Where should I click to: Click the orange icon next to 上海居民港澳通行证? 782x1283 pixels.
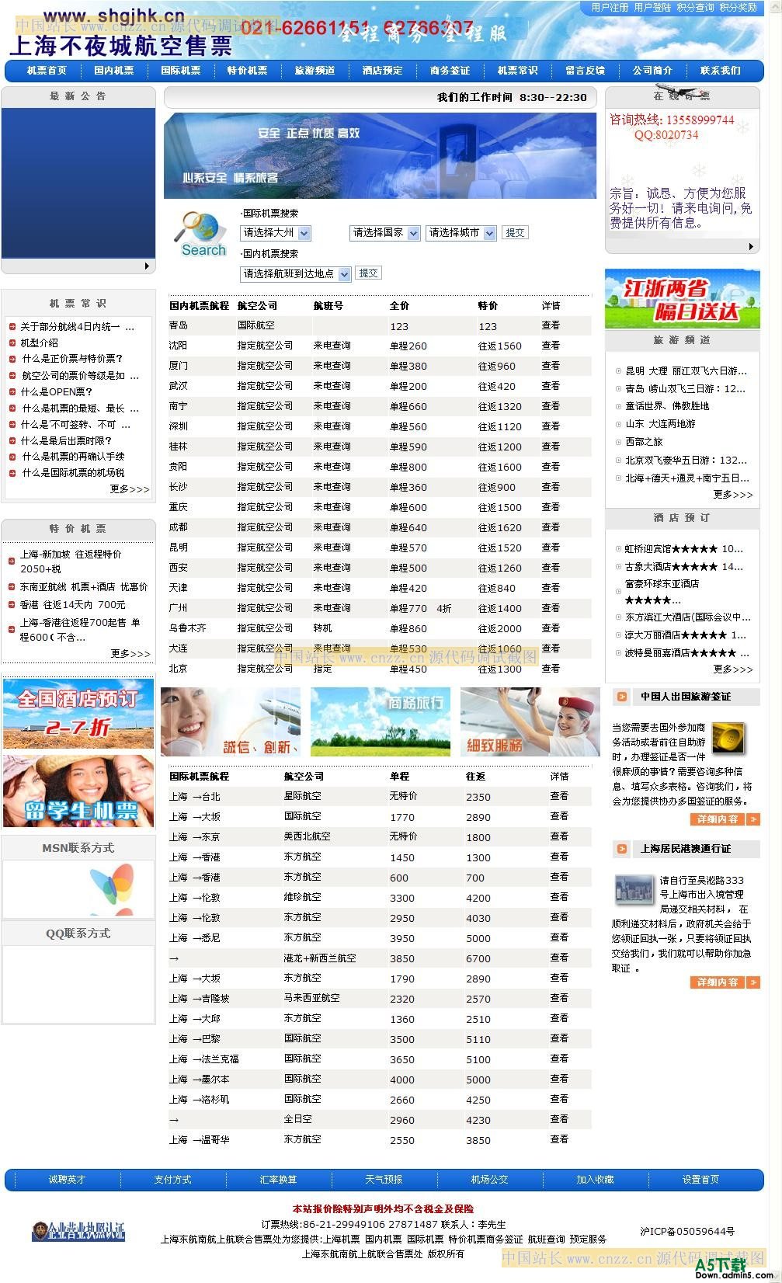[x=622, y=849]
